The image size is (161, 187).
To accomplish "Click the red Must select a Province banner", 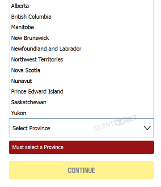I will (x=81, y=147).
